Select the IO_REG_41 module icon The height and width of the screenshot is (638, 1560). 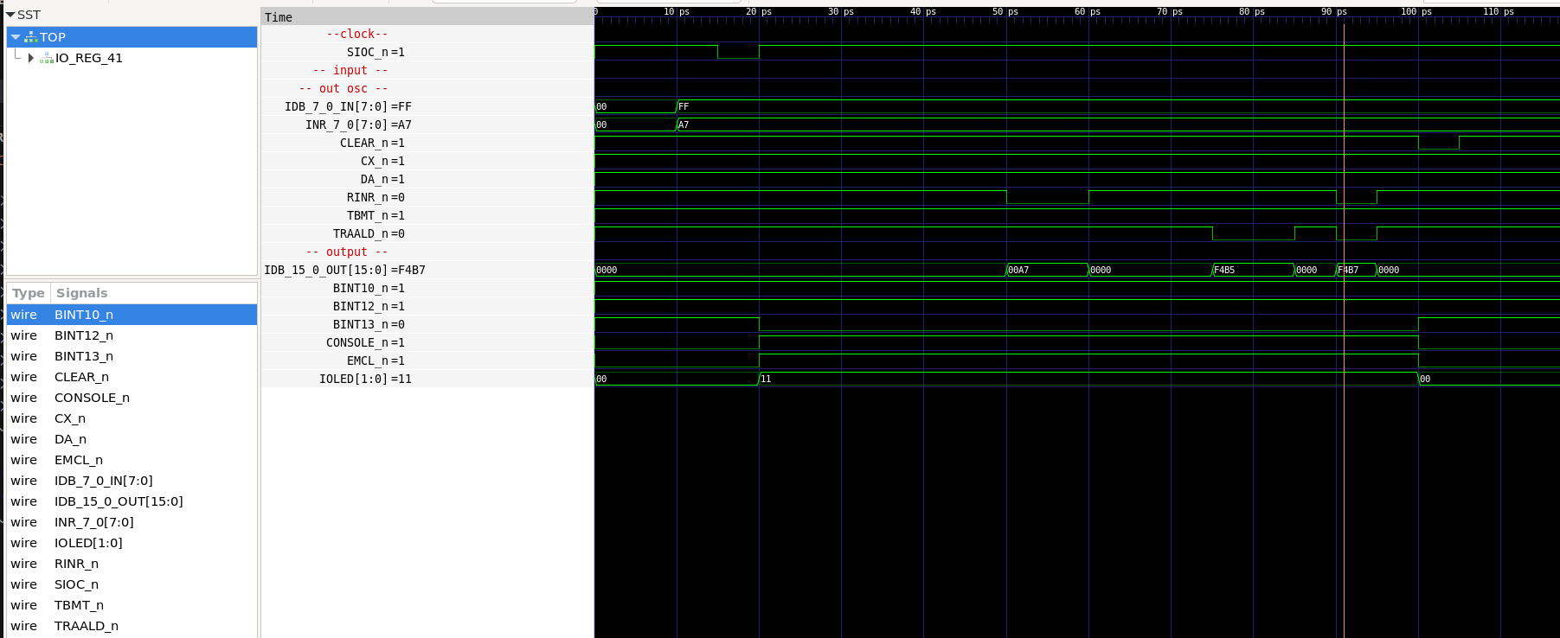47,58
